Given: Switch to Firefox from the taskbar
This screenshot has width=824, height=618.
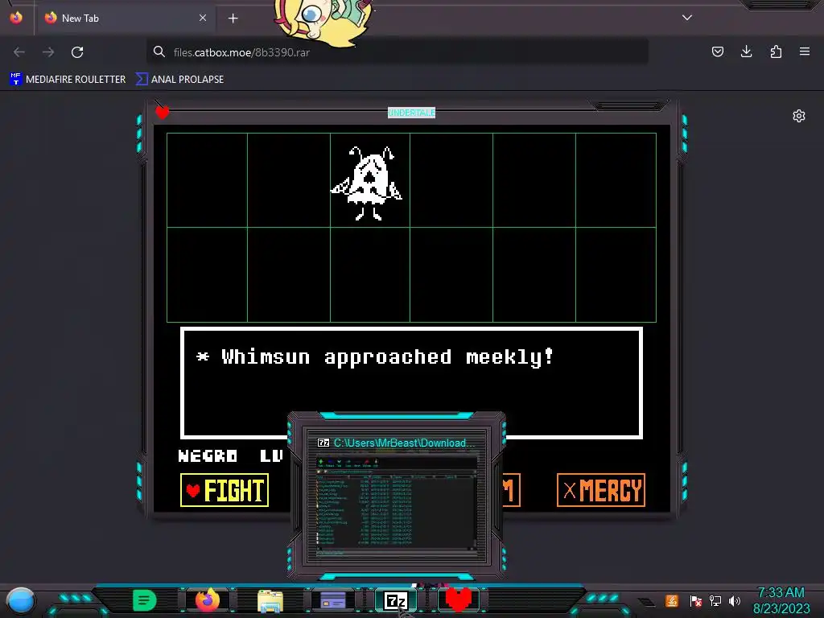Looking at the screenshot, I should (208, 599).
